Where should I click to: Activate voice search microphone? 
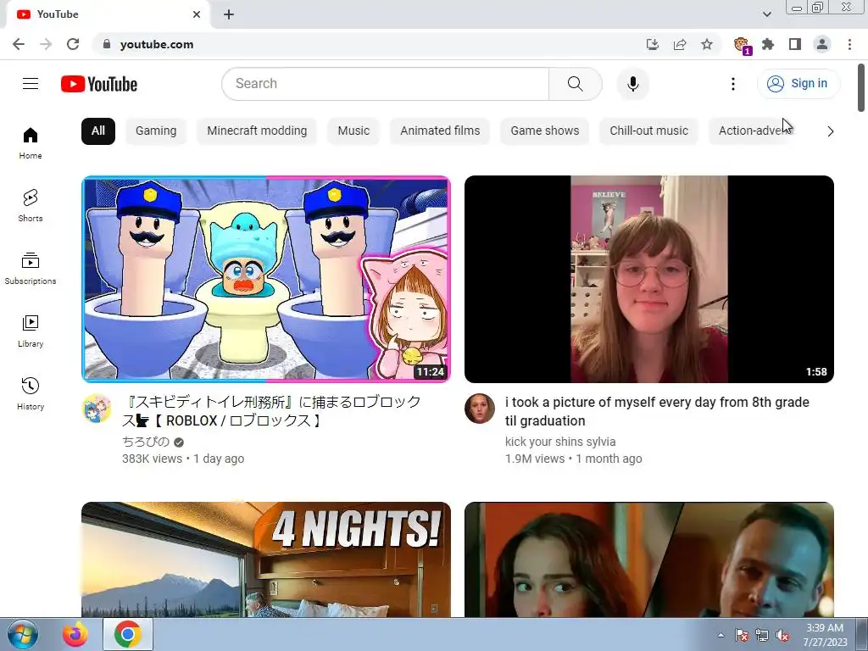(632, 84)
